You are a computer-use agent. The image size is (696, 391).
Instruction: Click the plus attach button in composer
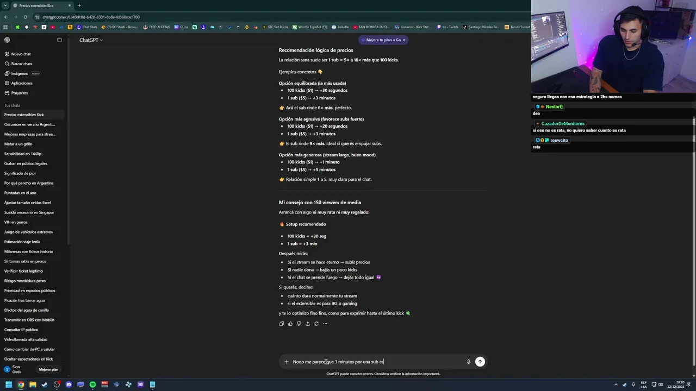coord(287,362)
